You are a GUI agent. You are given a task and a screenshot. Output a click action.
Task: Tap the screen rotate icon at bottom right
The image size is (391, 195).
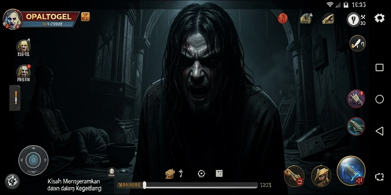click(x=379, y=177)
